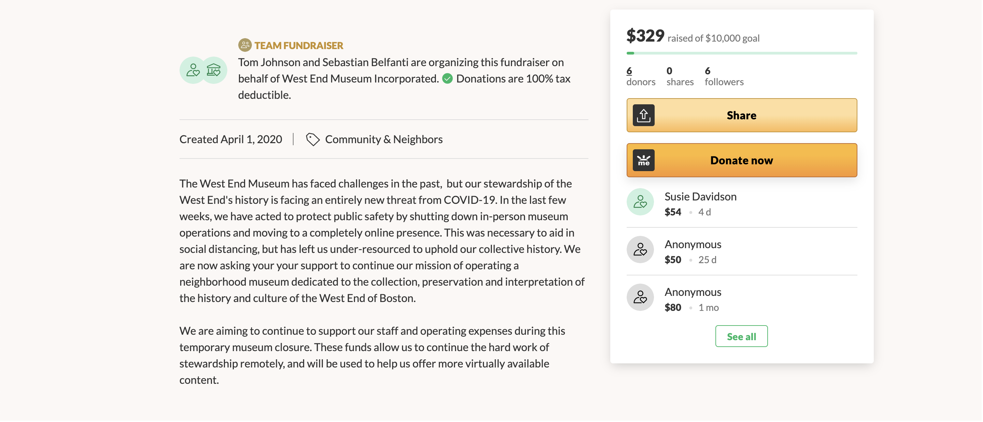Click the upload icon on Share button

(x=643, y=115)
